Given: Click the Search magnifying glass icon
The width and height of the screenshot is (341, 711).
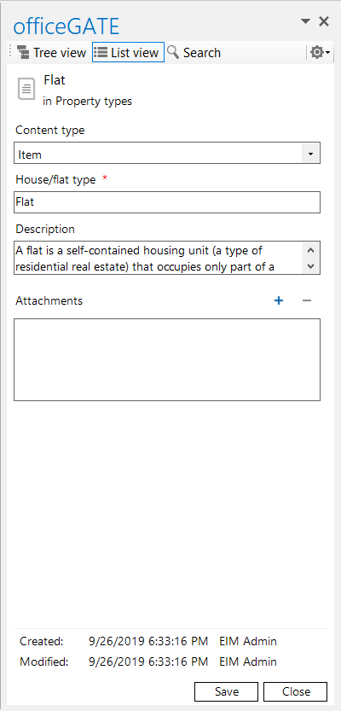Looking at the screenshot, I should (x=172, y=52).
